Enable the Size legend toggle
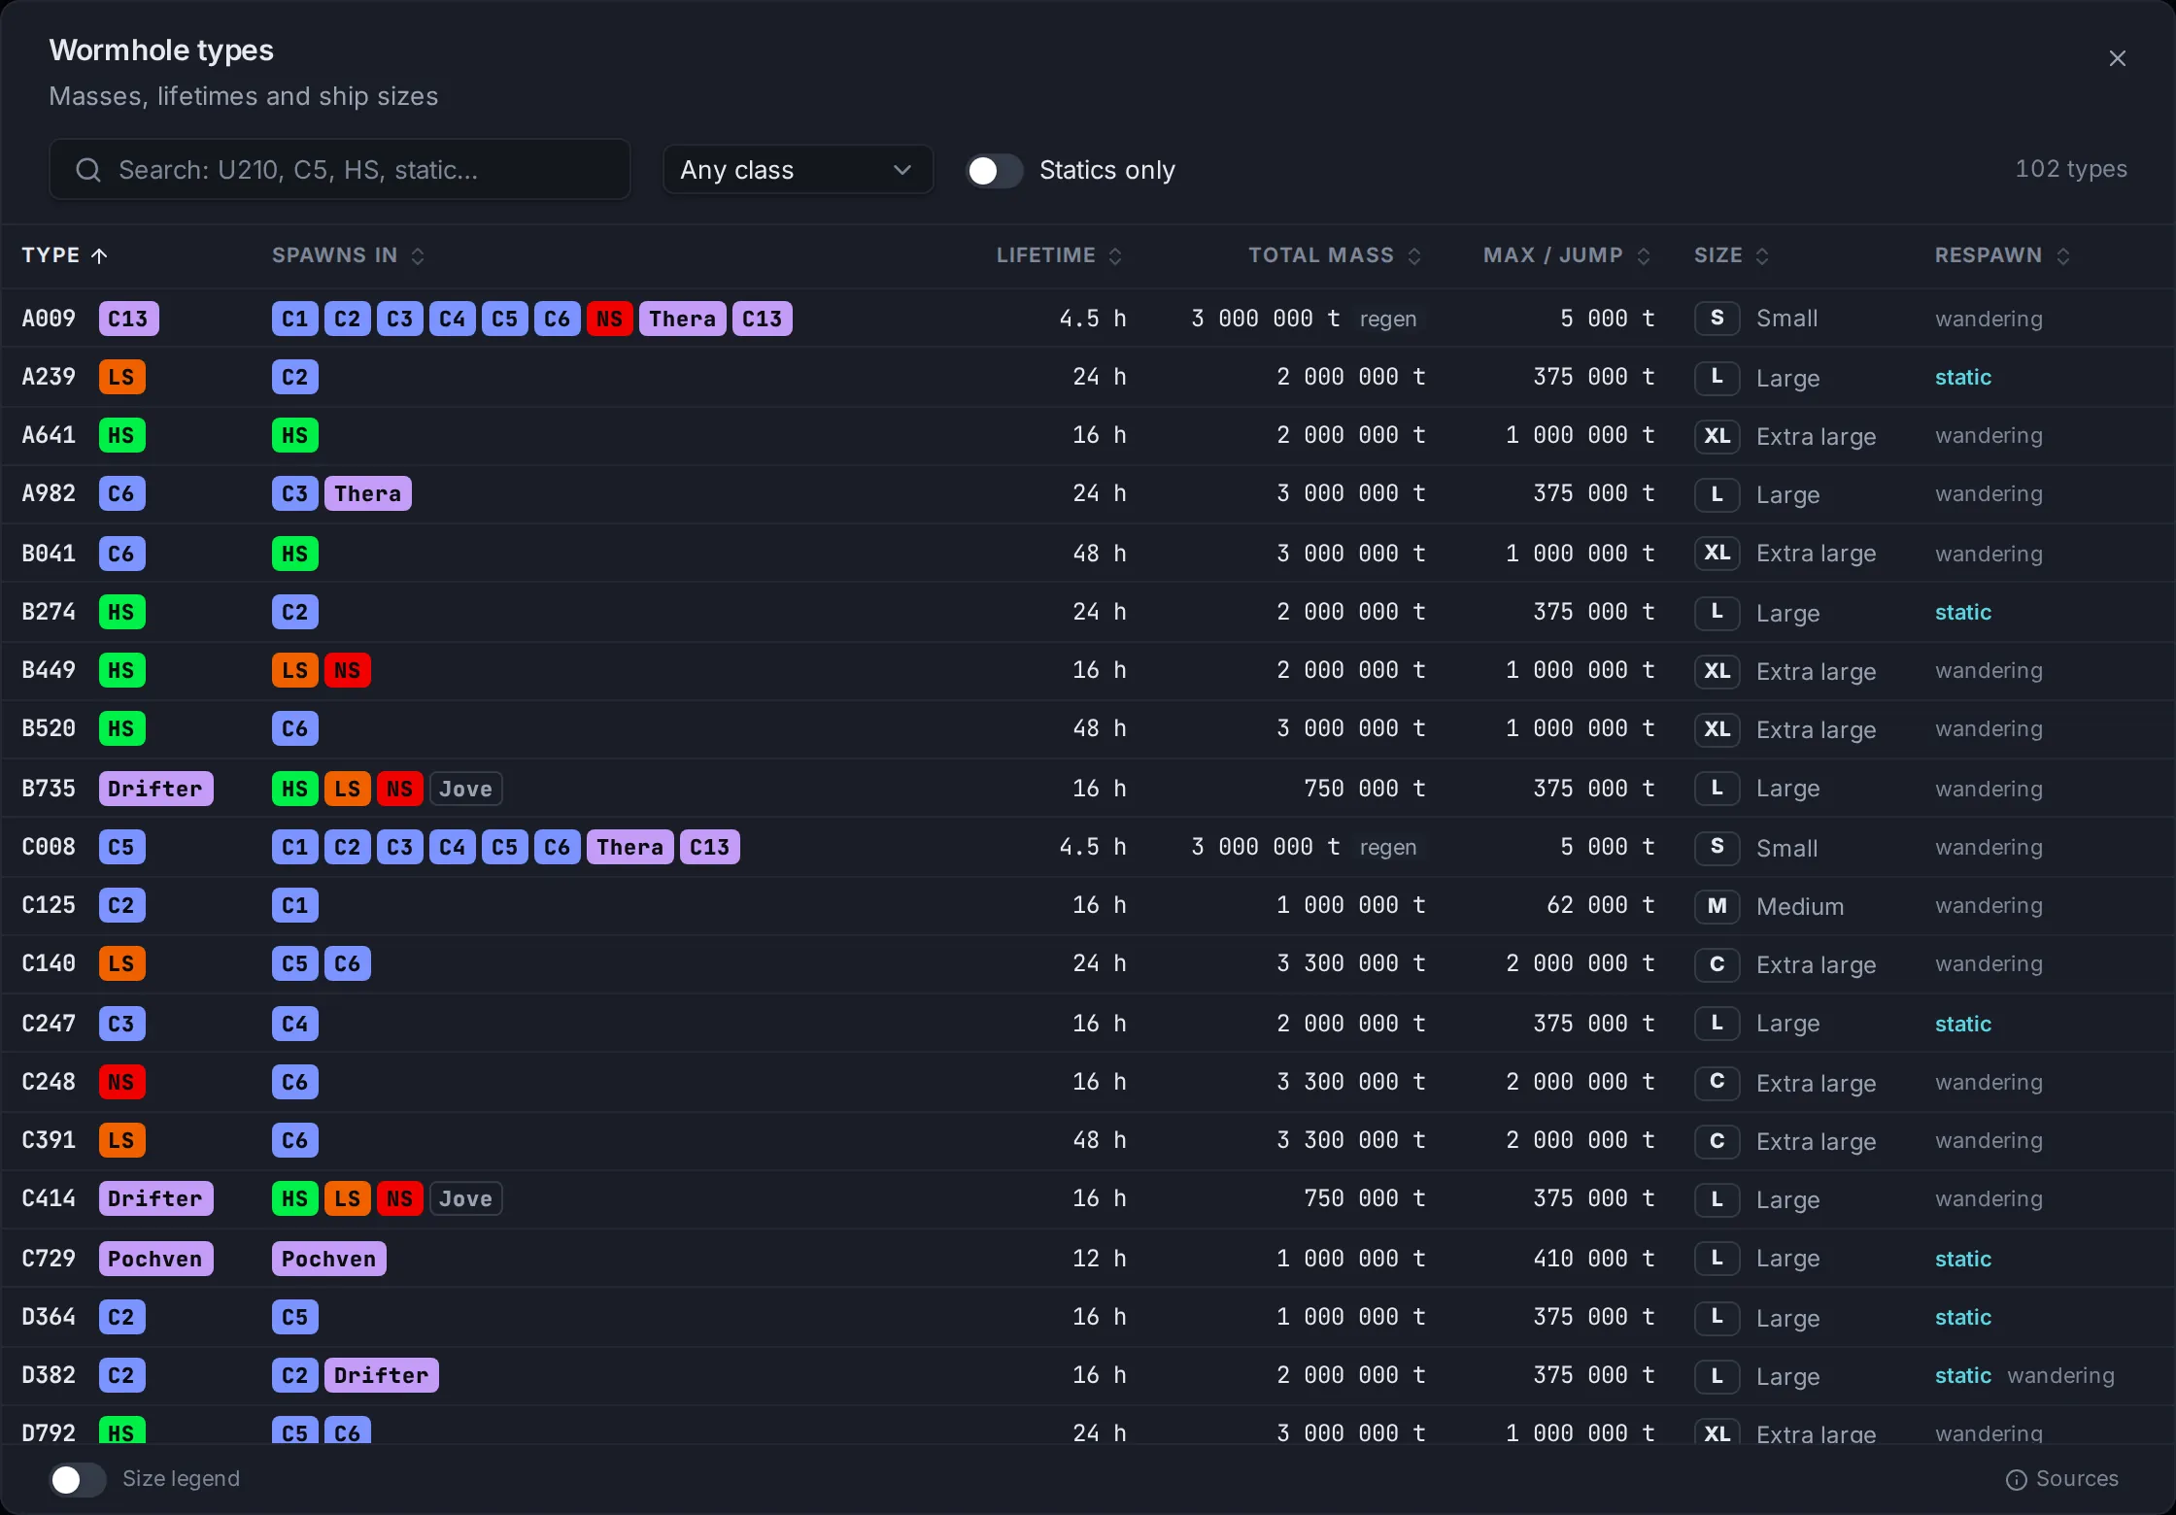The width and height of the screenshot is (2176, 1515). click(78, 1479)
